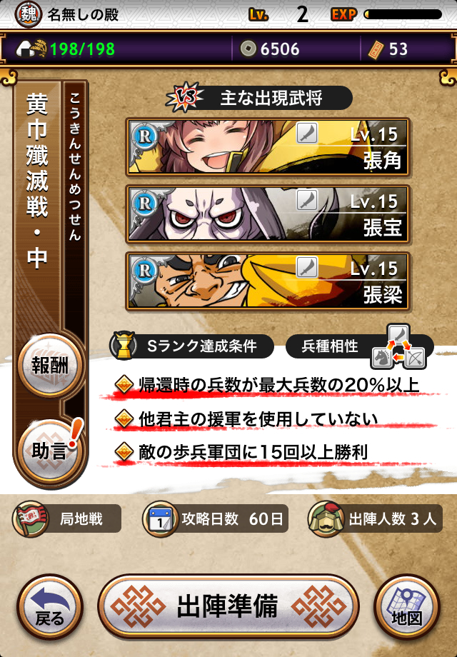Select the 張宝 general card
The image size is (457, 657).
pyautogui.click(x=268, y=214)
